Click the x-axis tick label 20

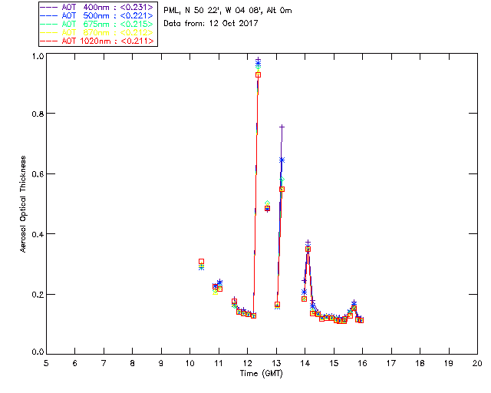point(477,363)
